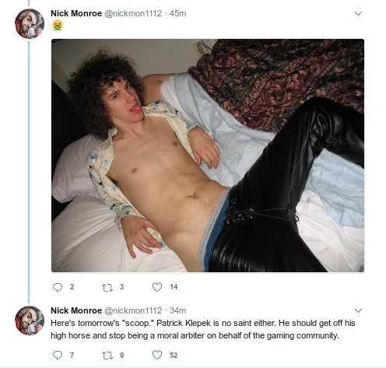Like the tweet with 52 likes

(x=157, y=355)
